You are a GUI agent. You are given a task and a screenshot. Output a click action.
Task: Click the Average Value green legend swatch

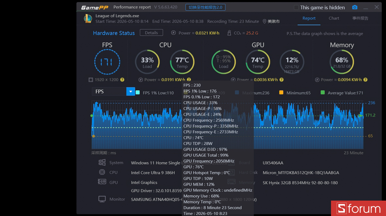[x=323, y=92]
